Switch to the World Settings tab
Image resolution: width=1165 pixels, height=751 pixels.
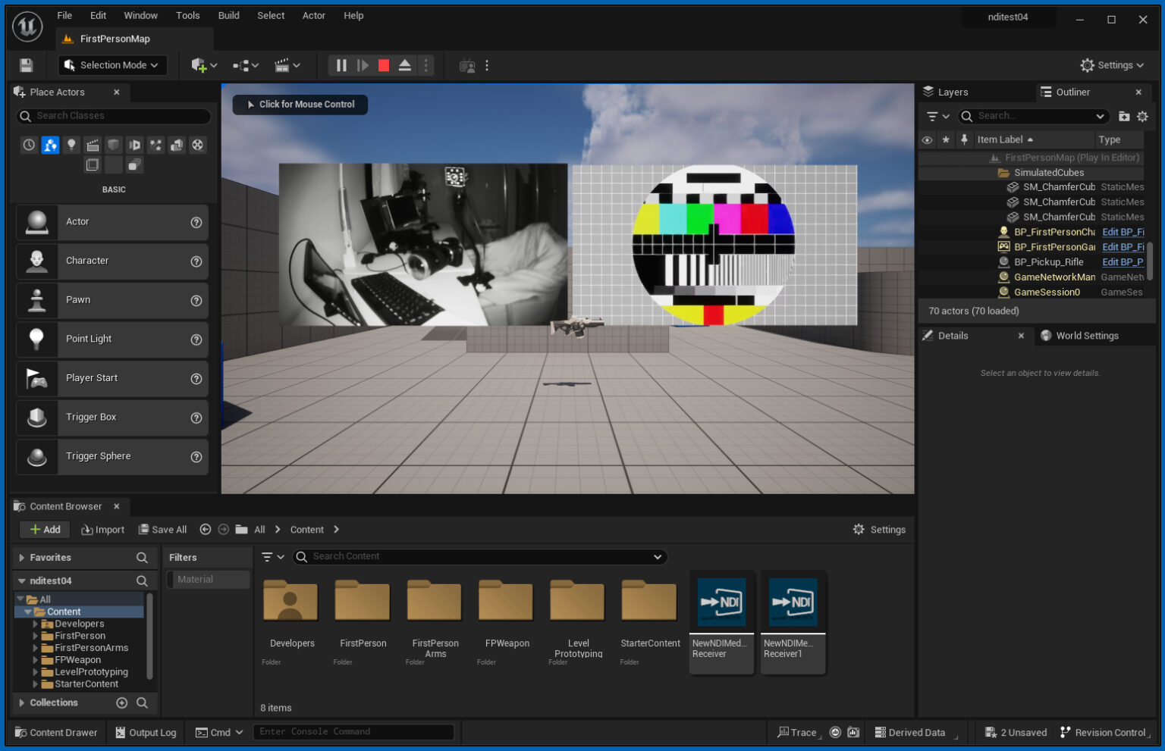coord(1088,335)
